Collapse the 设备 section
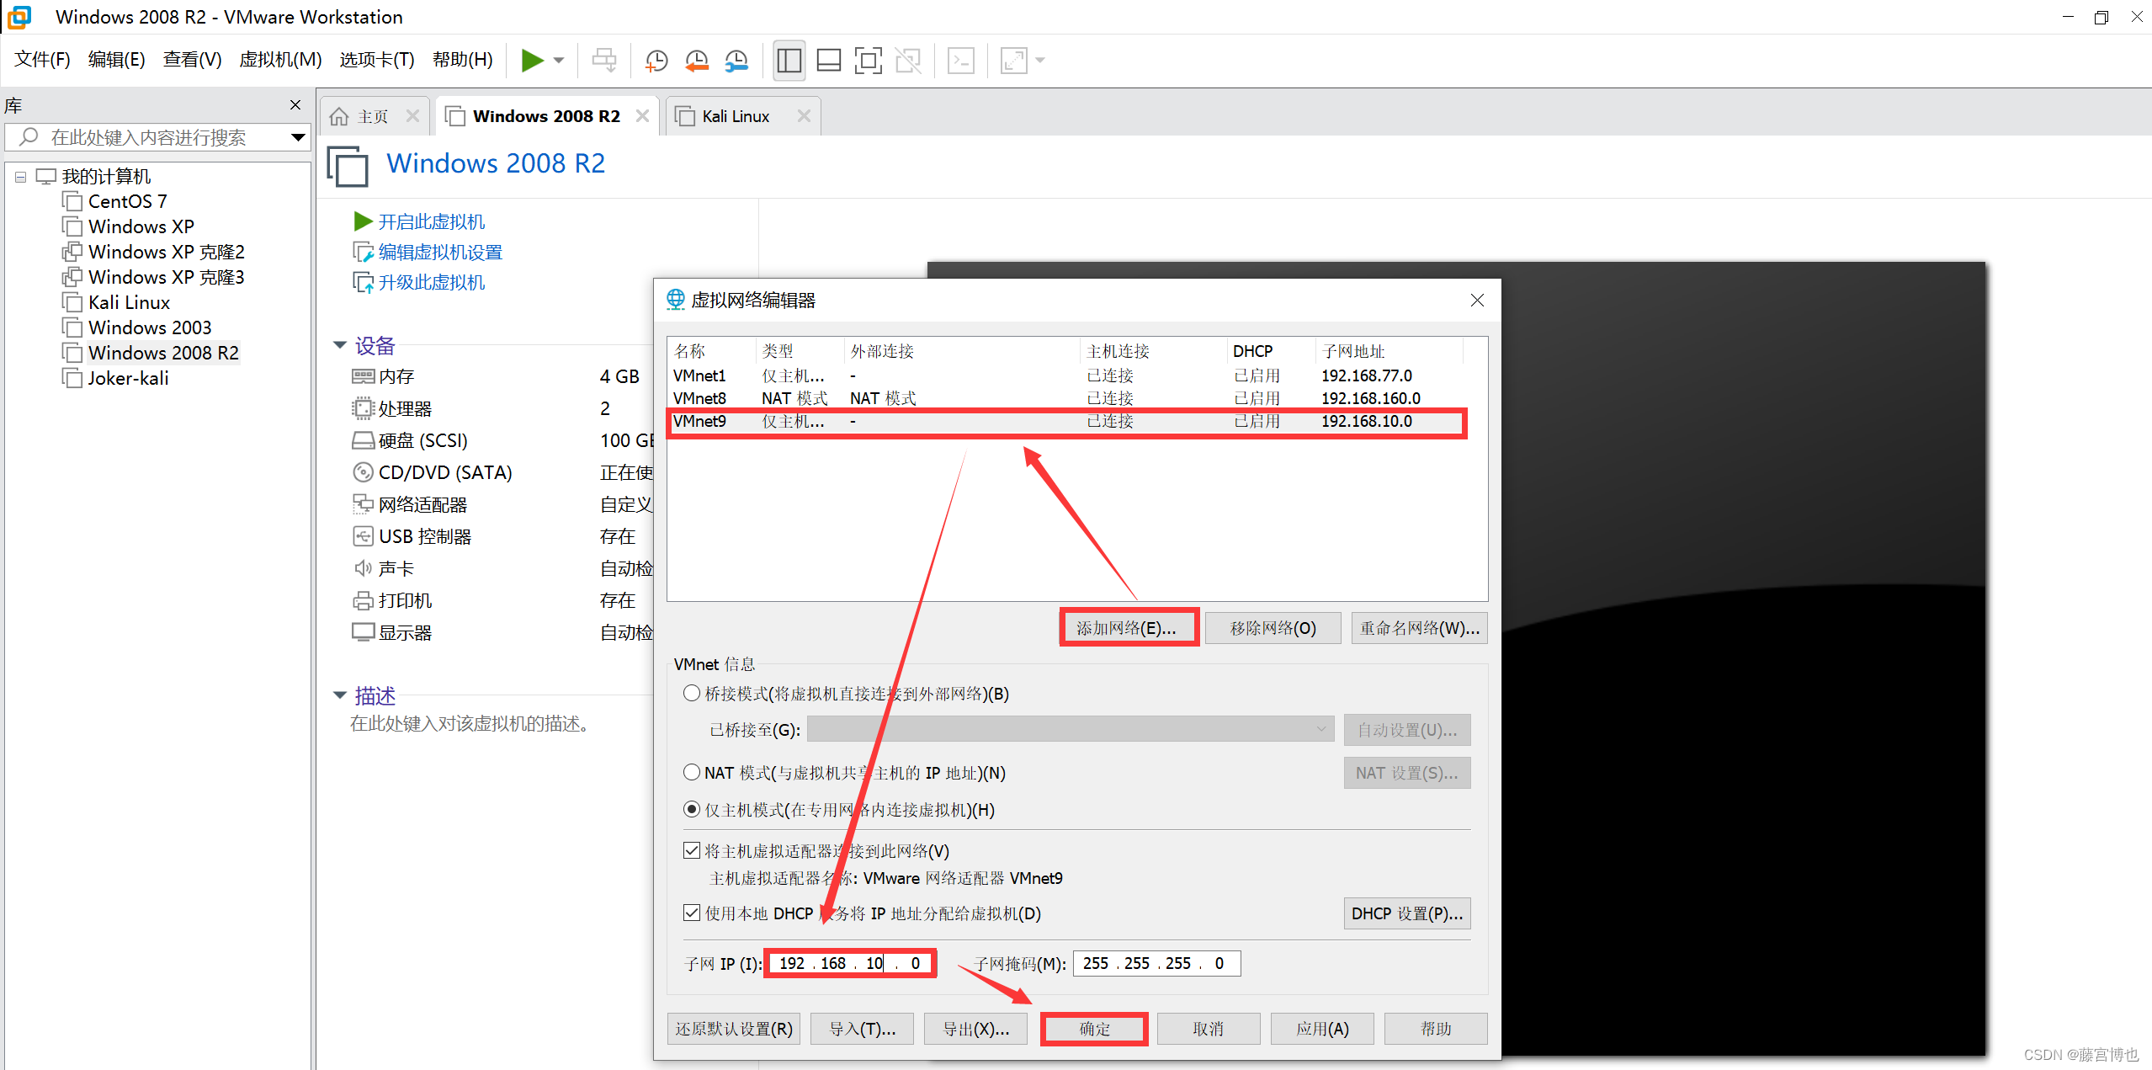The height and width of the screenshot is (1070, 2152). tap(340, 345)
